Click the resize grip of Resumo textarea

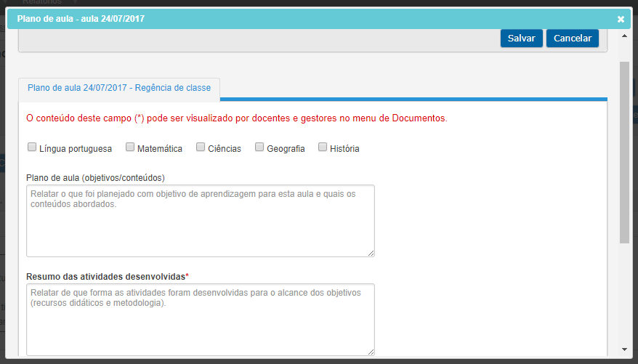[x=371, y=352]
